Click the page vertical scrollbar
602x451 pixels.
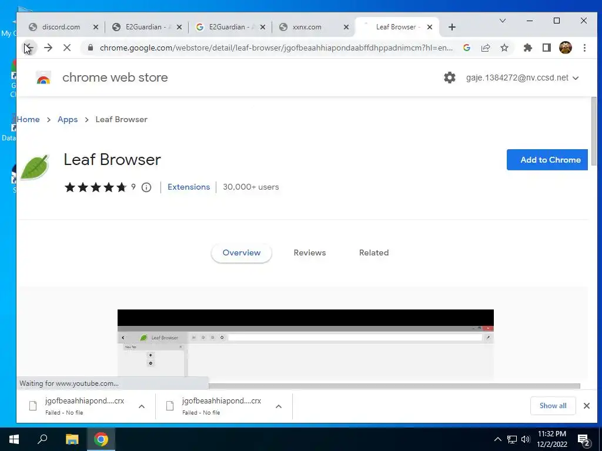click(x=594, y=131)
